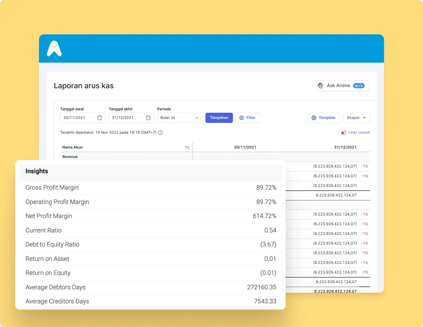
Task: Click the plus icon on Filter button
Action: tap(241, 118)
